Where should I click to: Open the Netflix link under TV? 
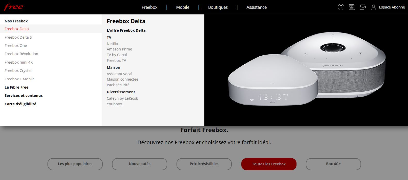(x=113, y=44)
